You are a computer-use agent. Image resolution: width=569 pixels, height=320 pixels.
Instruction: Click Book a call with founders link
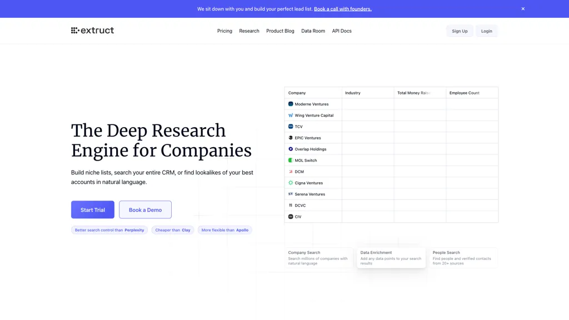coord(342,9)
